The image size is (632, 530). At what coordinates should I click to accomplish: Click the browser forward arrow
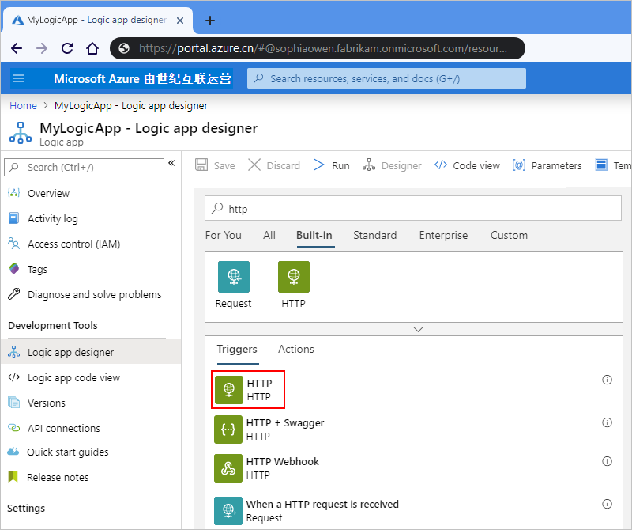pyautogui.click(x=42, y=48)
